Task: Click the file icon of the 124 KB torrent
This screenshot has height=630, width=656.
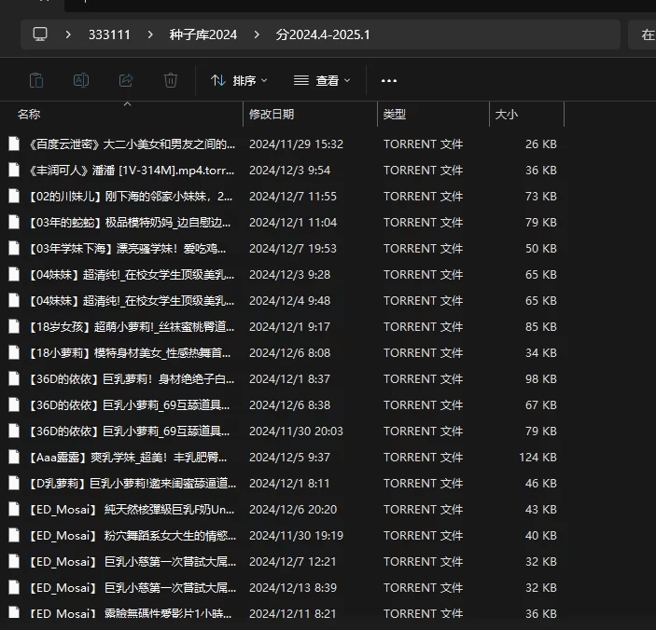Action: point(14,458)
